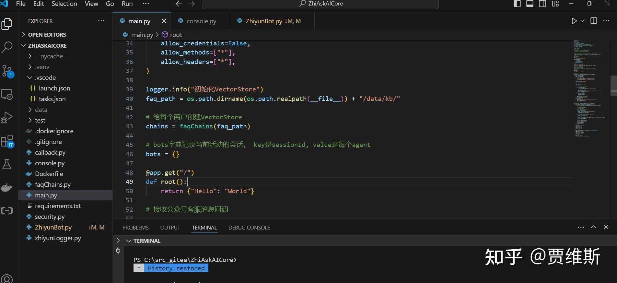Show more menu bar items
Screen dimensions: 617x283
click(x=146, y=4)
